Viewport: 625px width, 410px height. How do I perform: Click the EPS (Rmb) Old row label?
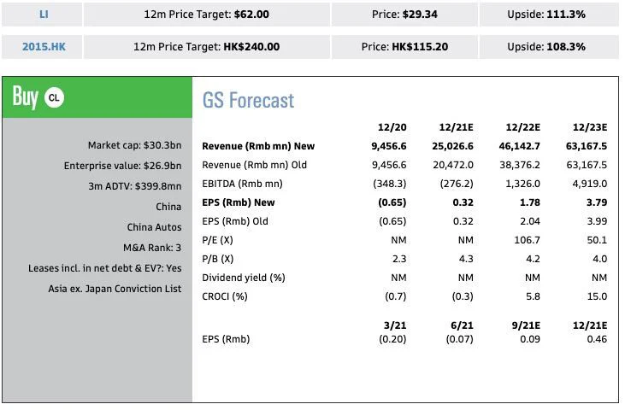235,221
